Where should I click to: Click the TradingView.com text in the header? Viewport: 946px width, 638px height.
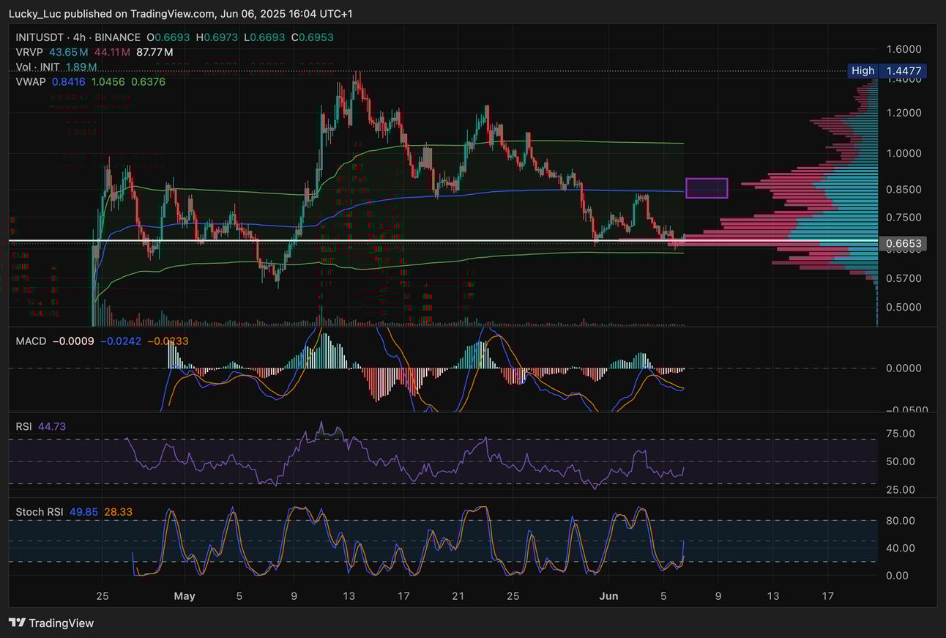click(174, 14)
